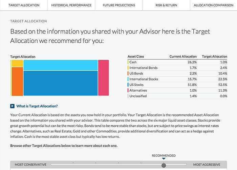Click the orange US Bonds block in chart
Screen dimensions: 237x170
[17, 82]
